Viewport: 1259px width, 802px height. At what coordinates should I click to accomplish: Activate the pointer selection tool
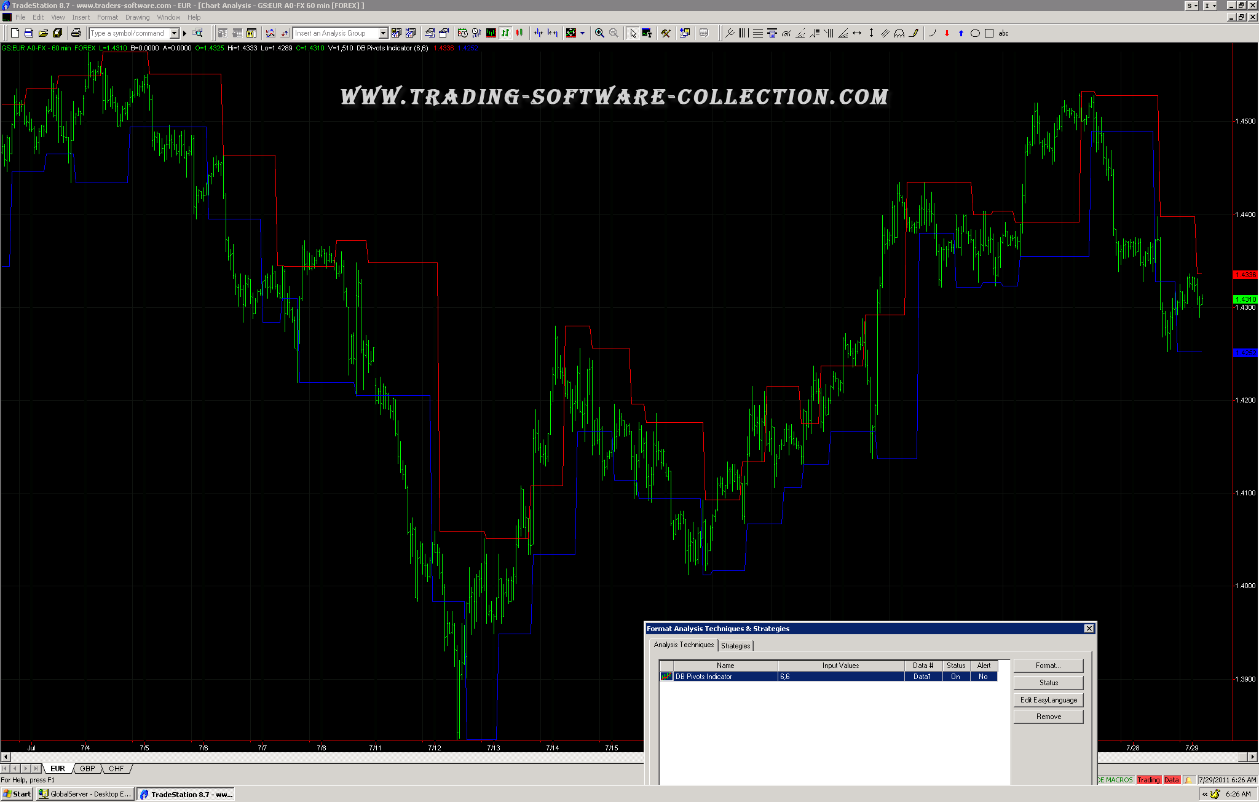[x=633, y=33]
